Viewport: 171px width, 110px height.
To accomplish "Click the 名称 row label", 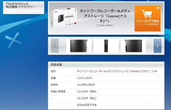I will tap(53, 71).
